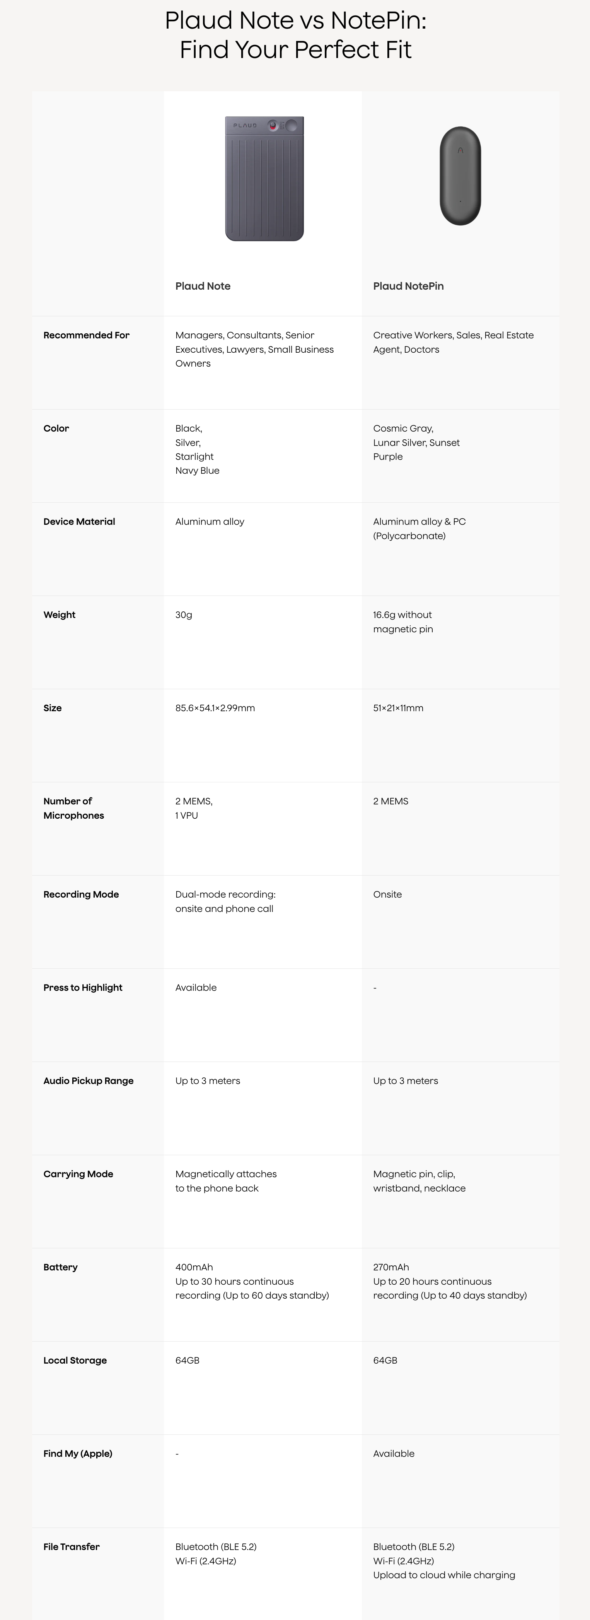Select the Plaud NotePin column heading
The width and height of the screenshot is (590, 1620).
tap(408, 286)
